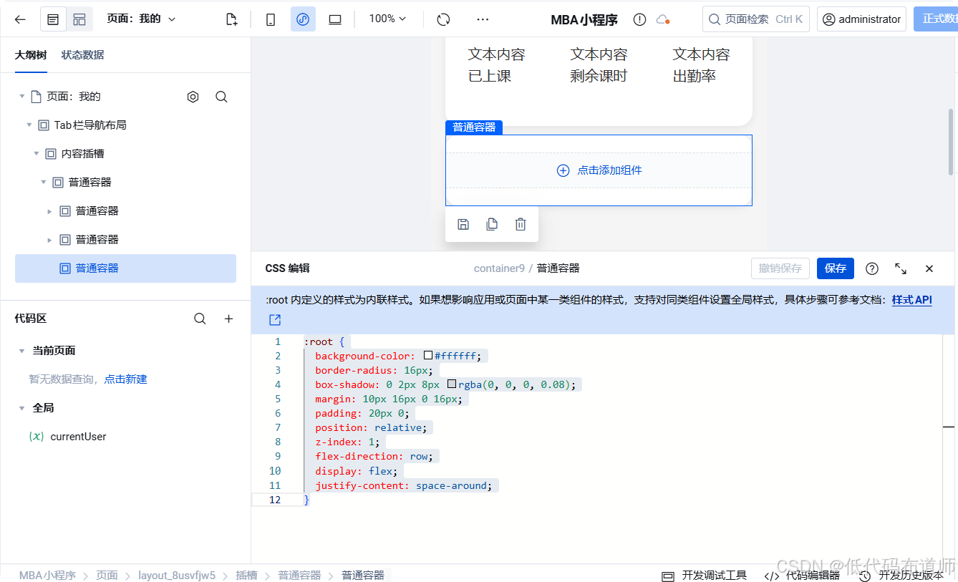
Task: Expand the CSS editor to fullscreen
Action: tap(901, 268)
